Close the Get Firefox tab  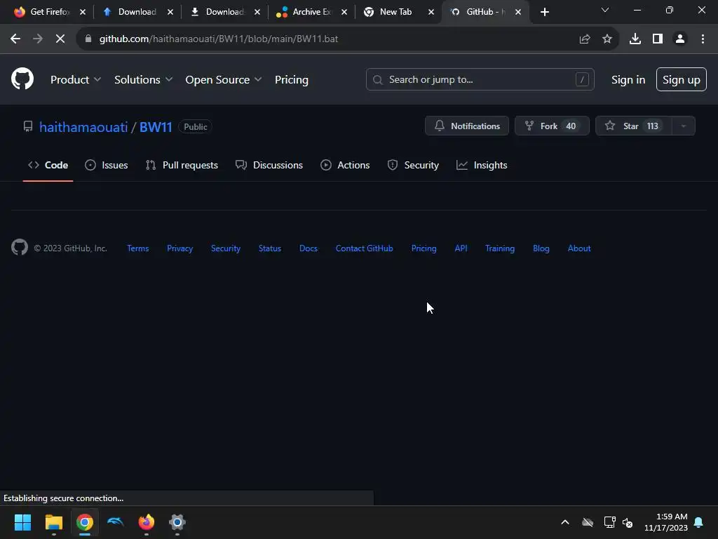point(83,13)
